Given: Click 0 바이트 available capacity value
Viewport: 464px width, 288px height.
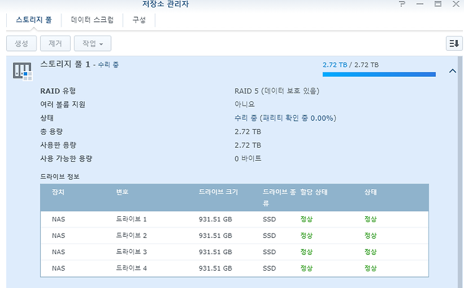Looking at the screenshot, I should coord(248,158).
